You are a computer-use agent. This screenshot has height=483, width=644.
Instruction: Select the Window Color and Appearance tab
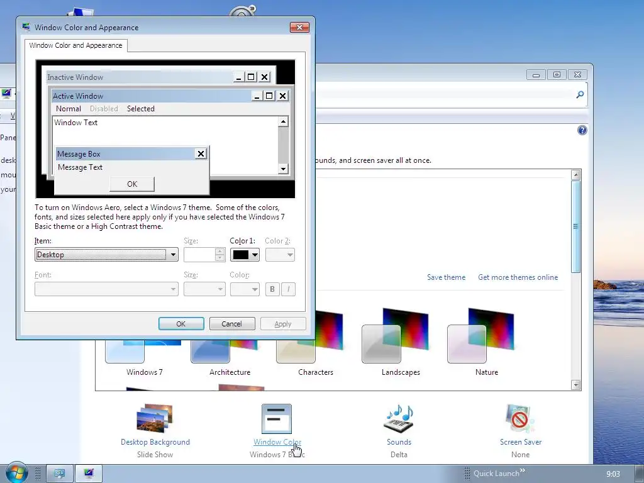75,45
